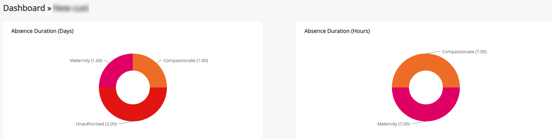This screenshot has width=552, height=139.
Task: Click the Compassionate (1.00) label
Action: [185, 61]
